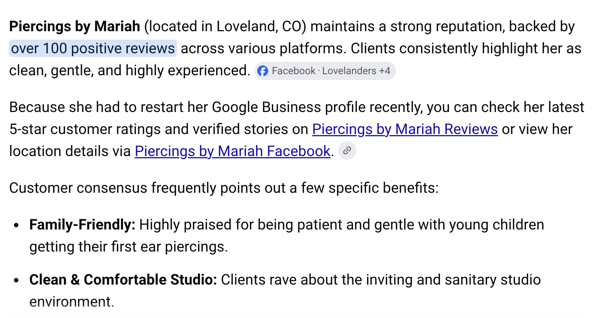
Task: Click the 'Lovelanders' source label in chip
Action: [x=349, y=71]
